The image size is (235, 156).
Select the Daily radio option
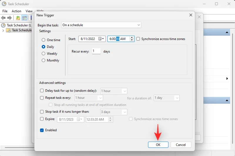tap(43, 47)
